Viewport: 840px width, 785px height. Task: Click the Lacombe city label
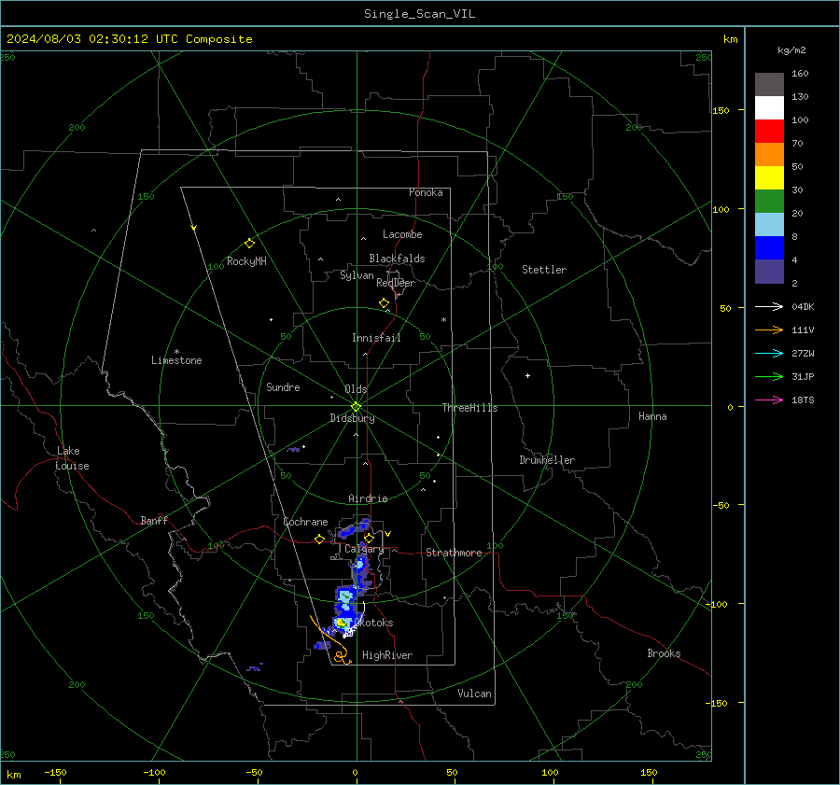[402, 234]
